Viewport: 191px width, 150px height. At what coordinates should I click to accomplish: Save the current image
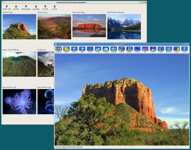[153, 50]
